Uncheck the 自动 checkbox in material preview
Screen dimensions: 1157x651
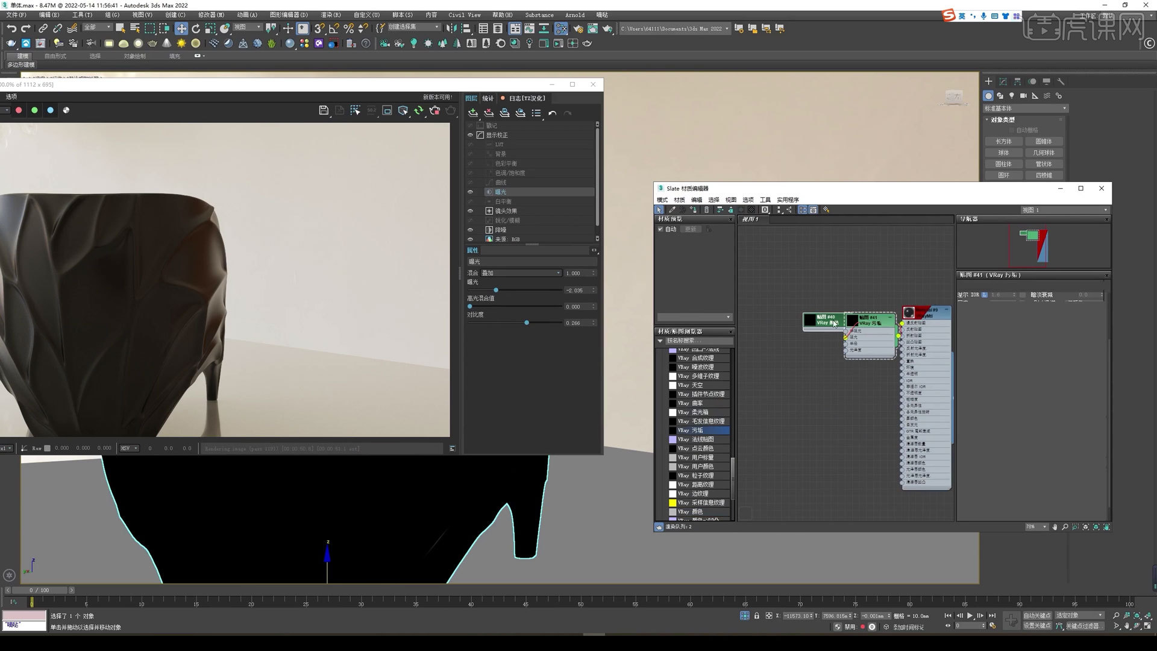pos(660,229)
